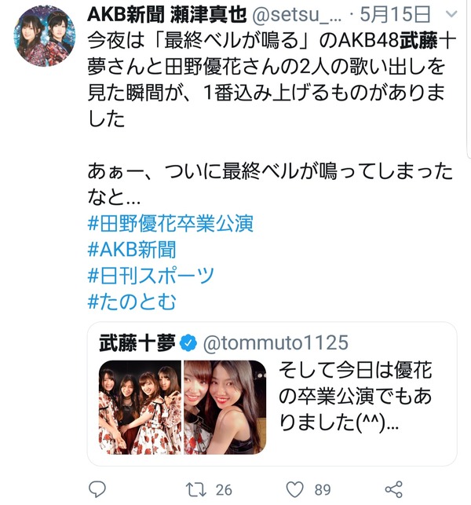
Task: Open the 武藤十夢 name in the quoted tweet
Action: [x=137, y=342]
